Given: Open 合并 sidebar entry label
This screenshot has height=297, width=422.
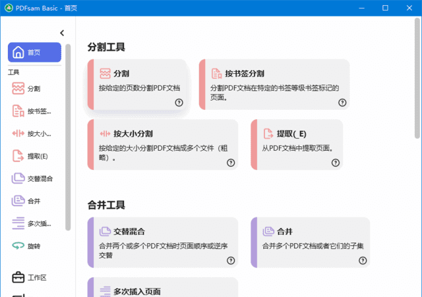Looking at the screenshot, I should point(34,201).
